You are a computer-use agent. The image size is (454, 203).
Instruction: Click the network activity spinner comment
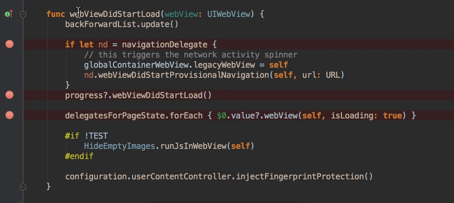click(191, 55)
